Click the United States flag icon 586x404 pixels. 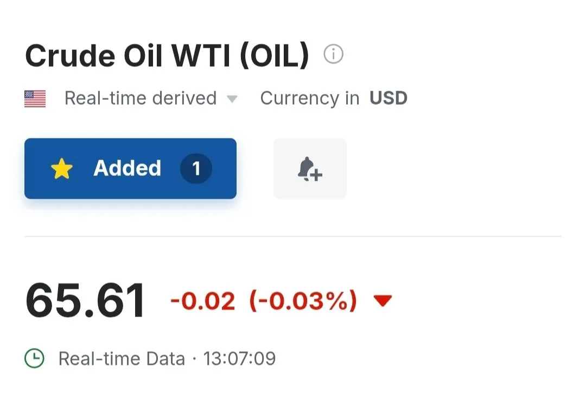35,99
